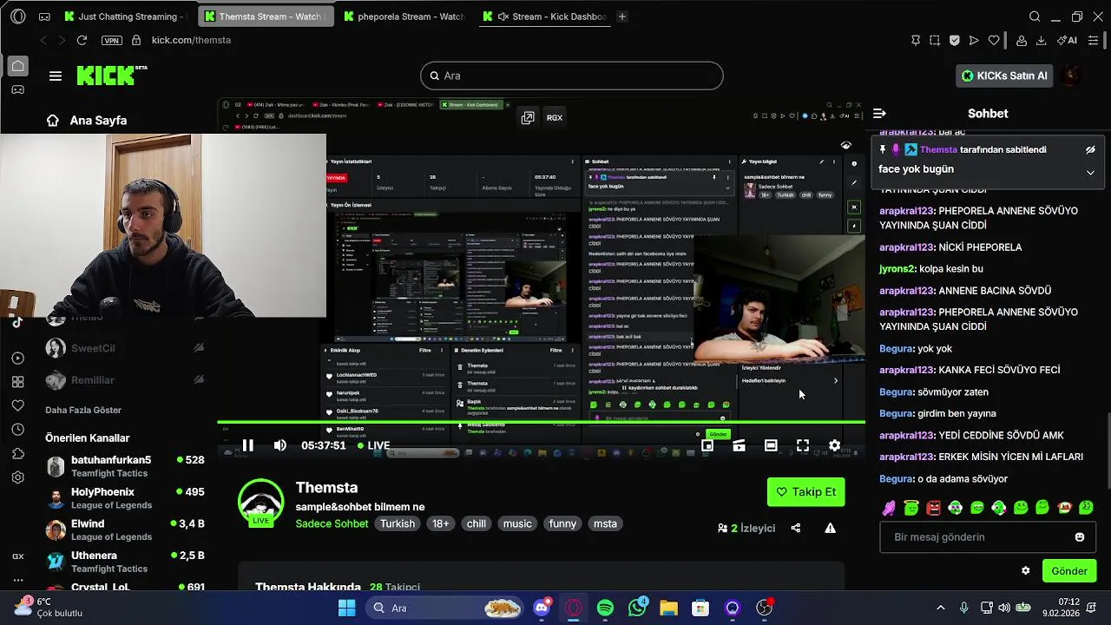Click Daha Fazla Göster link
The width and height of the screenshot is (1111, 625).
(83, 410)
